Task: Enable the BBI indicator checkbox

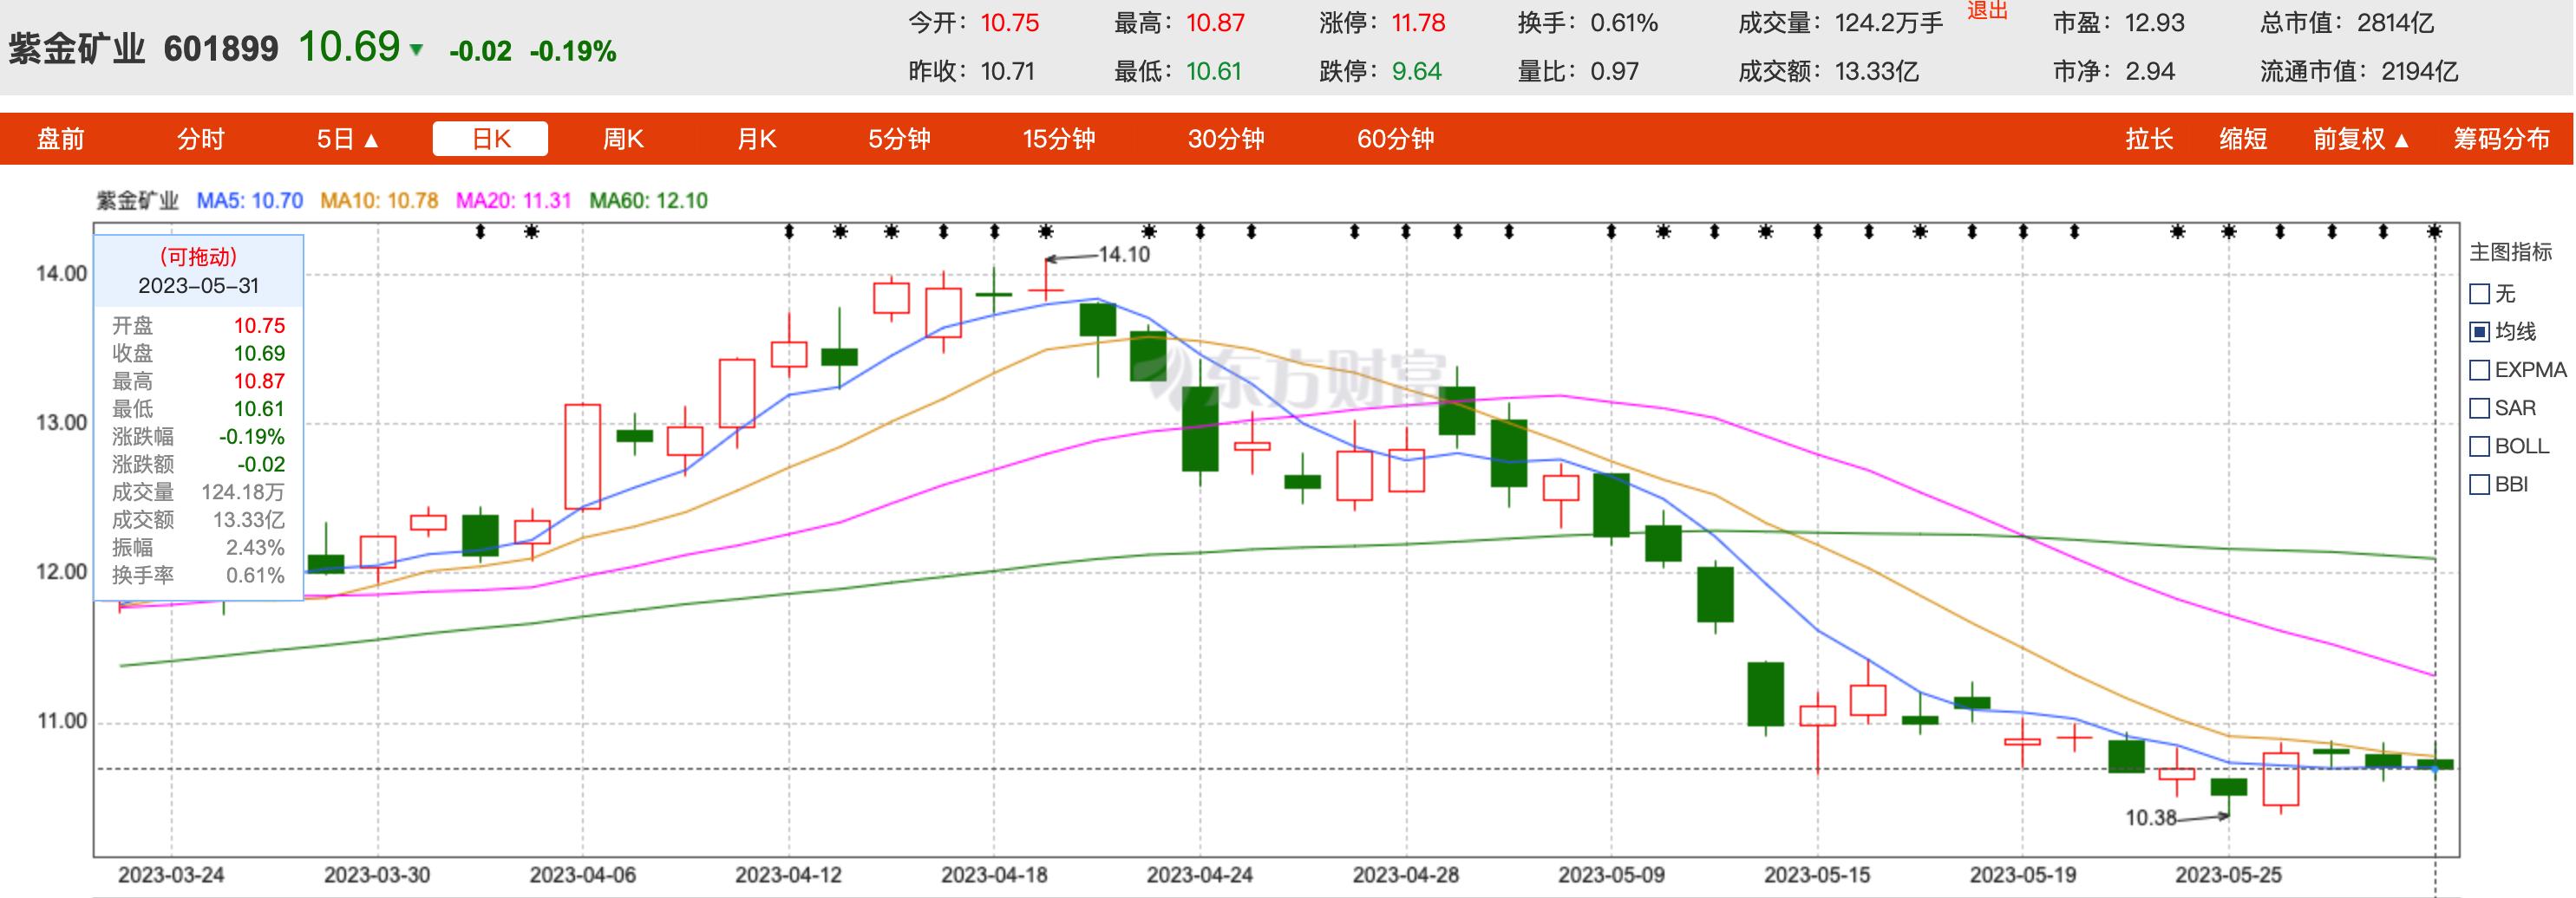Action: (2480, 485)
